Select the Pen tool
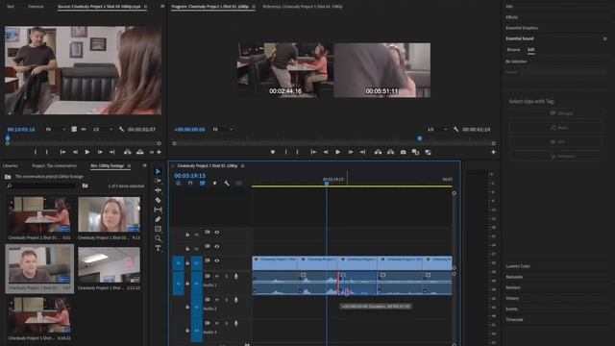615x346 pixels. click(158, 219)
